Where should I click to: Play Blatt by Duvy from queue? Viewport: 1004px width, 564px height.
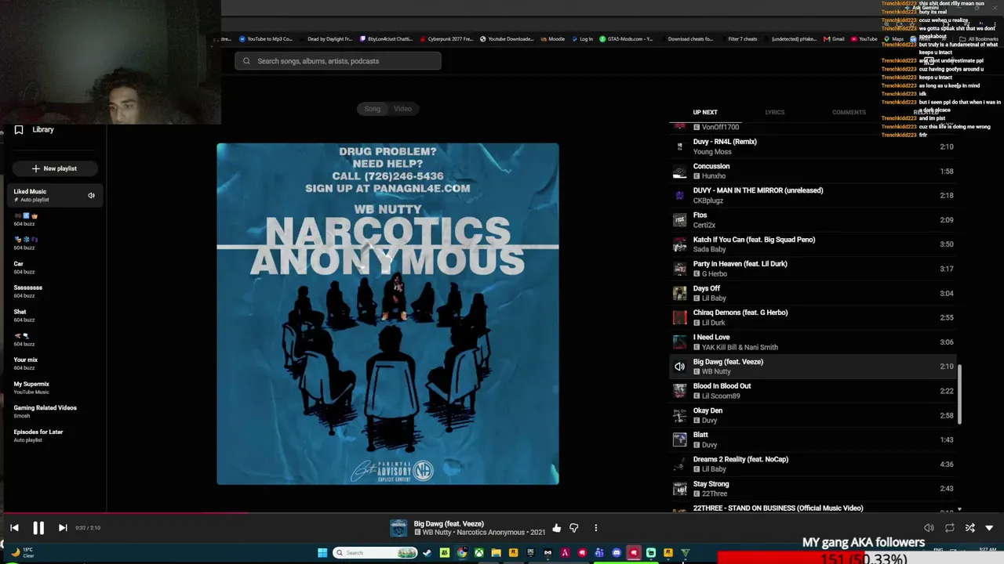[813, 439]
